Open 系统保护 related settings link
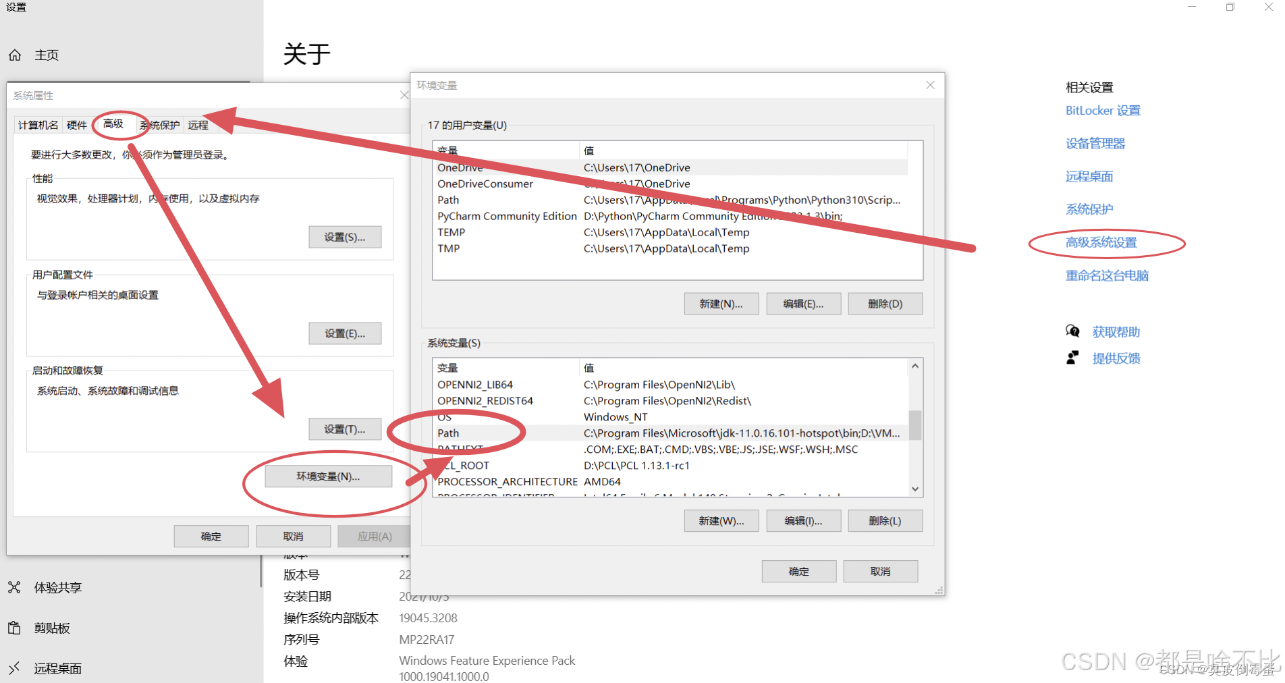 pos(1089,209)
